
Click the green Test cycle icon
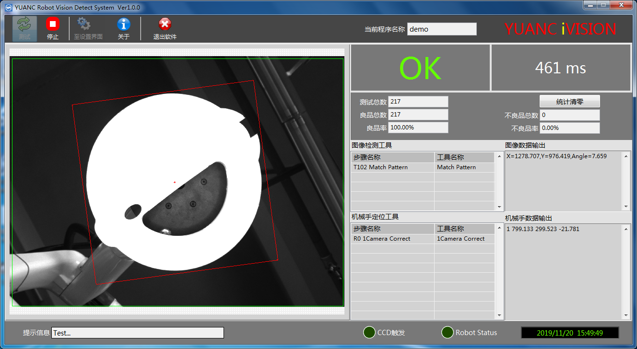tap(24, 24)
